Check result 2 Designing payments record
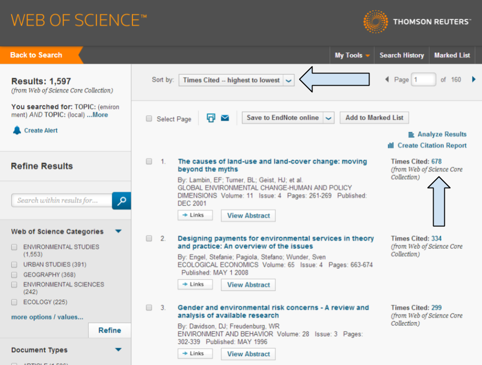This screenshot has height=365, width=482. pyautogui.click(x=149, y=238)
